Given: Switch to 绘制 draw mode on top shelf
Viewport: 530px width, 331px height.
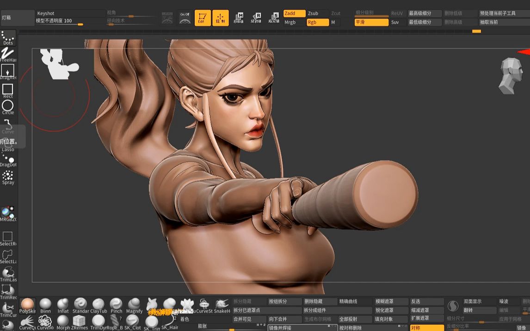Looking at the screenshot, I should pyautogui.click(x=220, y=17).
